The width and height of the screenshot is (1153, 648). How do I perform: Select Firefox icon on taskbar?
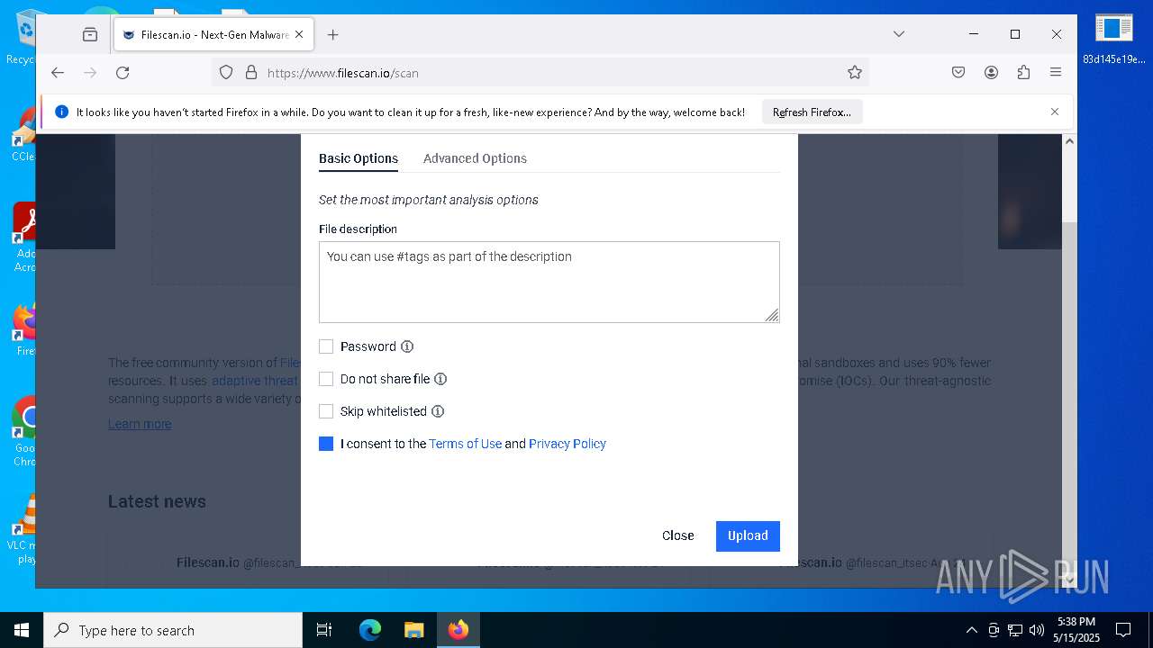(458, 630)
